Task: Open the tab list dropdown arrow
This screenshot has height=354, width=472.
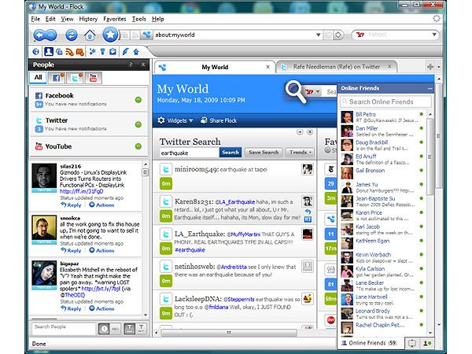Action: coord(439,67)
